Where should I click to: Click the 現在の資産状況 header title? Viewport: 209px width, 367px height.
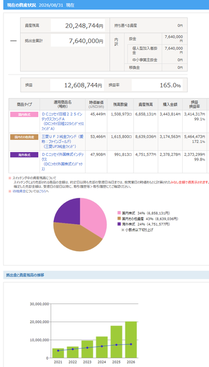point(22,5)
